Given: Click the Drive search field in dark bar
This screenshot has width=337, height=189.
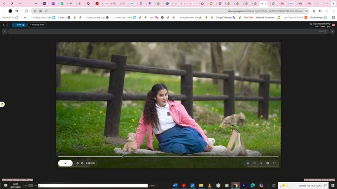Looking at the screenshot, I should pos(168,31).
